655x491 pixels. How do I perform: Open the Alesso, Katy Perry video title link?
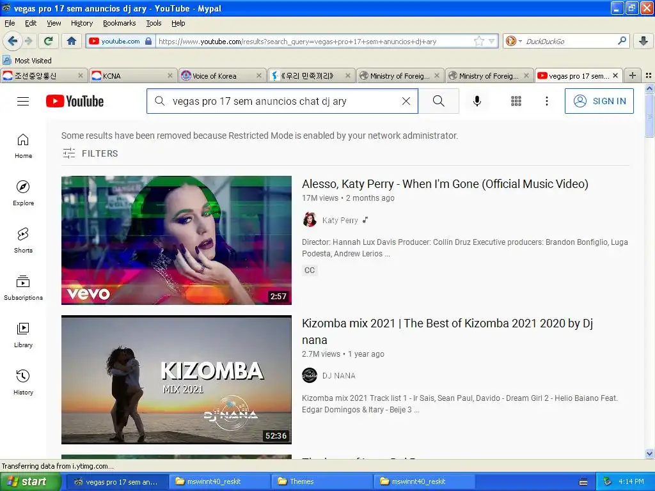click(445, 183)
